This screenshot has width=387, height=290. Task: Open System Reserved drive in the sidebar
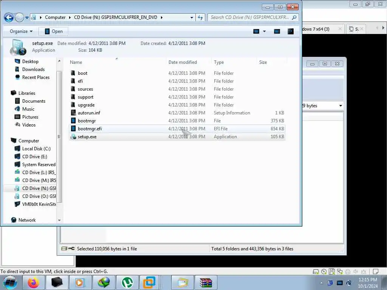tap(39, 165)
